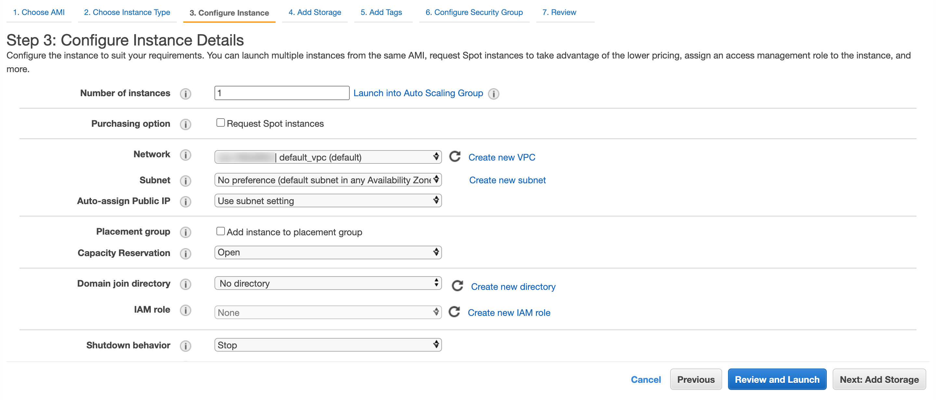
Task: Switch to Configure Security Group tab
Action: pos(474,12)
